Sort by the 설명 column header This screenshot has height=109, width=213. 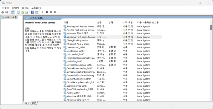click(x=102, y=23)
